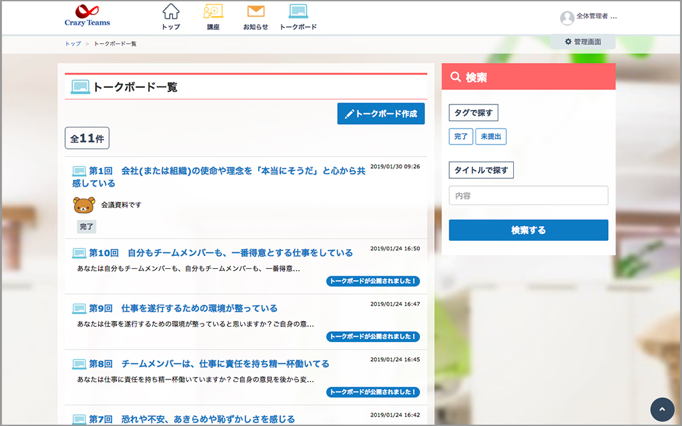Open 第7回 恐れや不安 topic

click(192, 420)
